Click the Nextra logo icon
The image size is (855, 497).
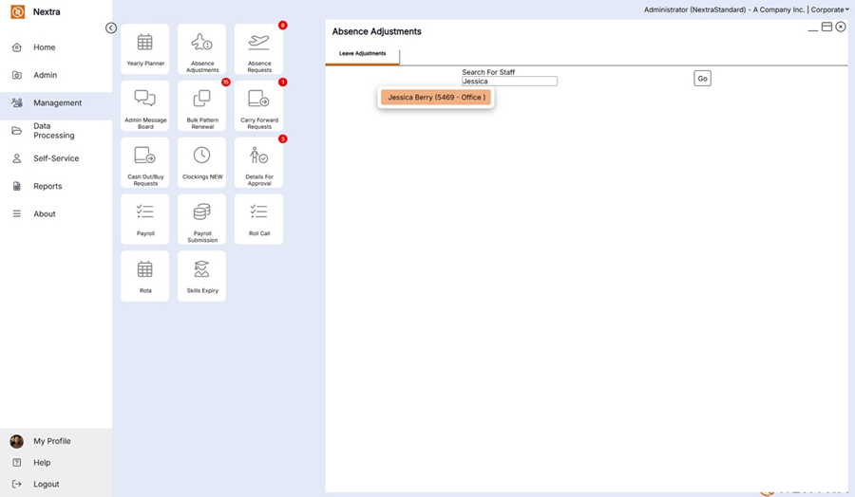point(17,11)
